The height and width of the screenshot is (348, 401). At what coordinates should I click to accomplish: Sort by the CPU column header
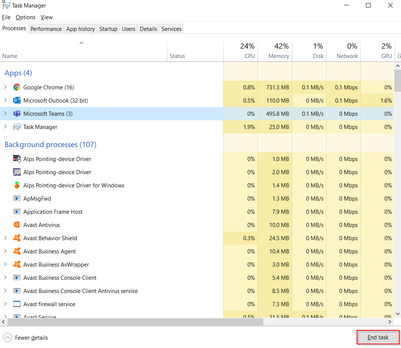pos(241,52)
